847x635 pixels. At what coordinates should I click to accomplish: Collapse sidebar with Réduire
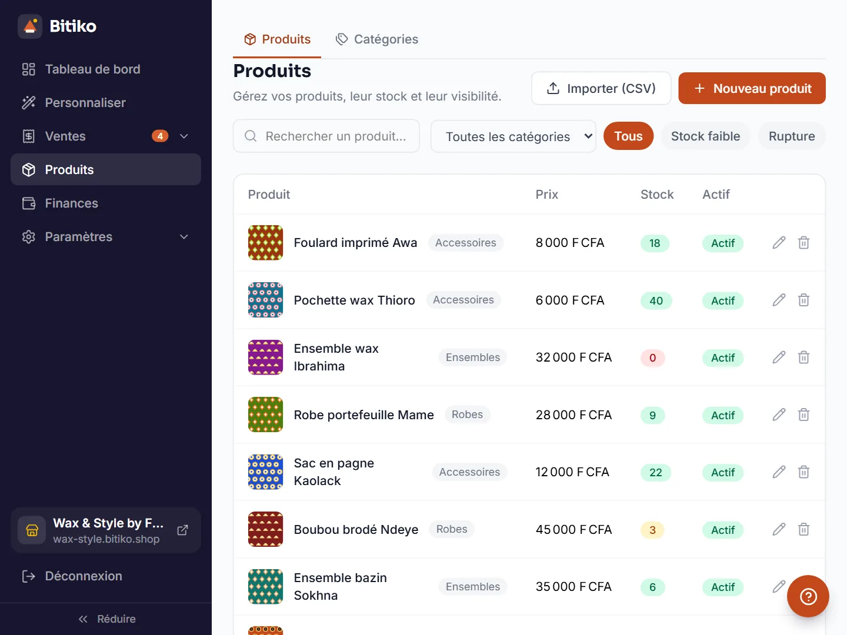click(106, 619)
